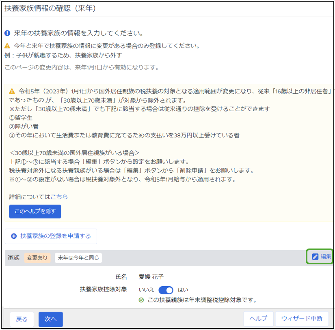This screenshot has width=335, height=330.
Task: Click the name 愛媛 花子
Action: (x=151, y=277)
